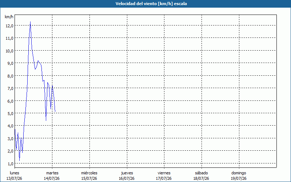This screenshot has width=291, height=182.
Task: Click the '10,0' y-axis value
Action: pos(9,51)
